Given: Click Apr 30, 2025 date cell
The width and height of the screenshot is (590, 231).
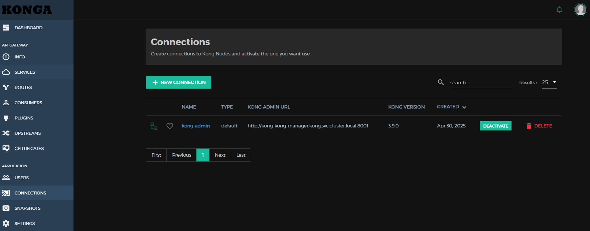Looking at the screenshot, I should [451, 126].
